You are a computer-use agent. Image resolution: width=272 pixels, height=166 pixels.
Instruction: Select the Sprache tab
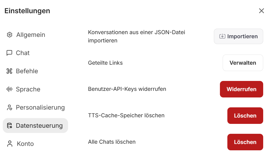28,89
